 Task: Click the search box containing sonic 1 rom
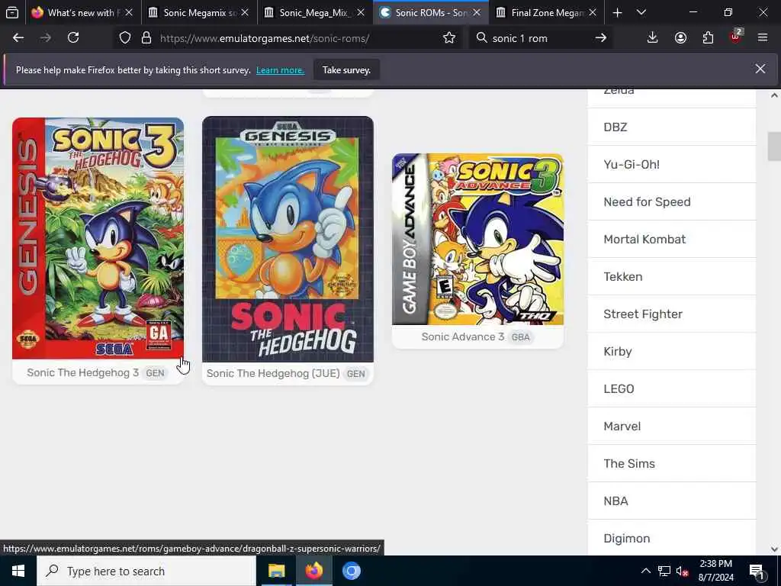540,38
